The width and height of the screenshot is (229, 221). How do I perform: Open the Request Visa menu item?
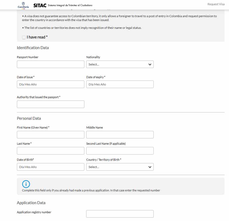pyautogui.click(x=216, y=4)
